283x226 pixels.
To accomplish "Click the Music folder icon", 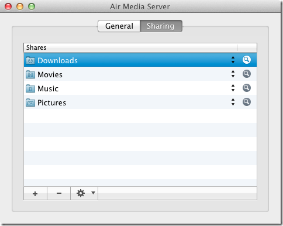I will tap(30, 88).
